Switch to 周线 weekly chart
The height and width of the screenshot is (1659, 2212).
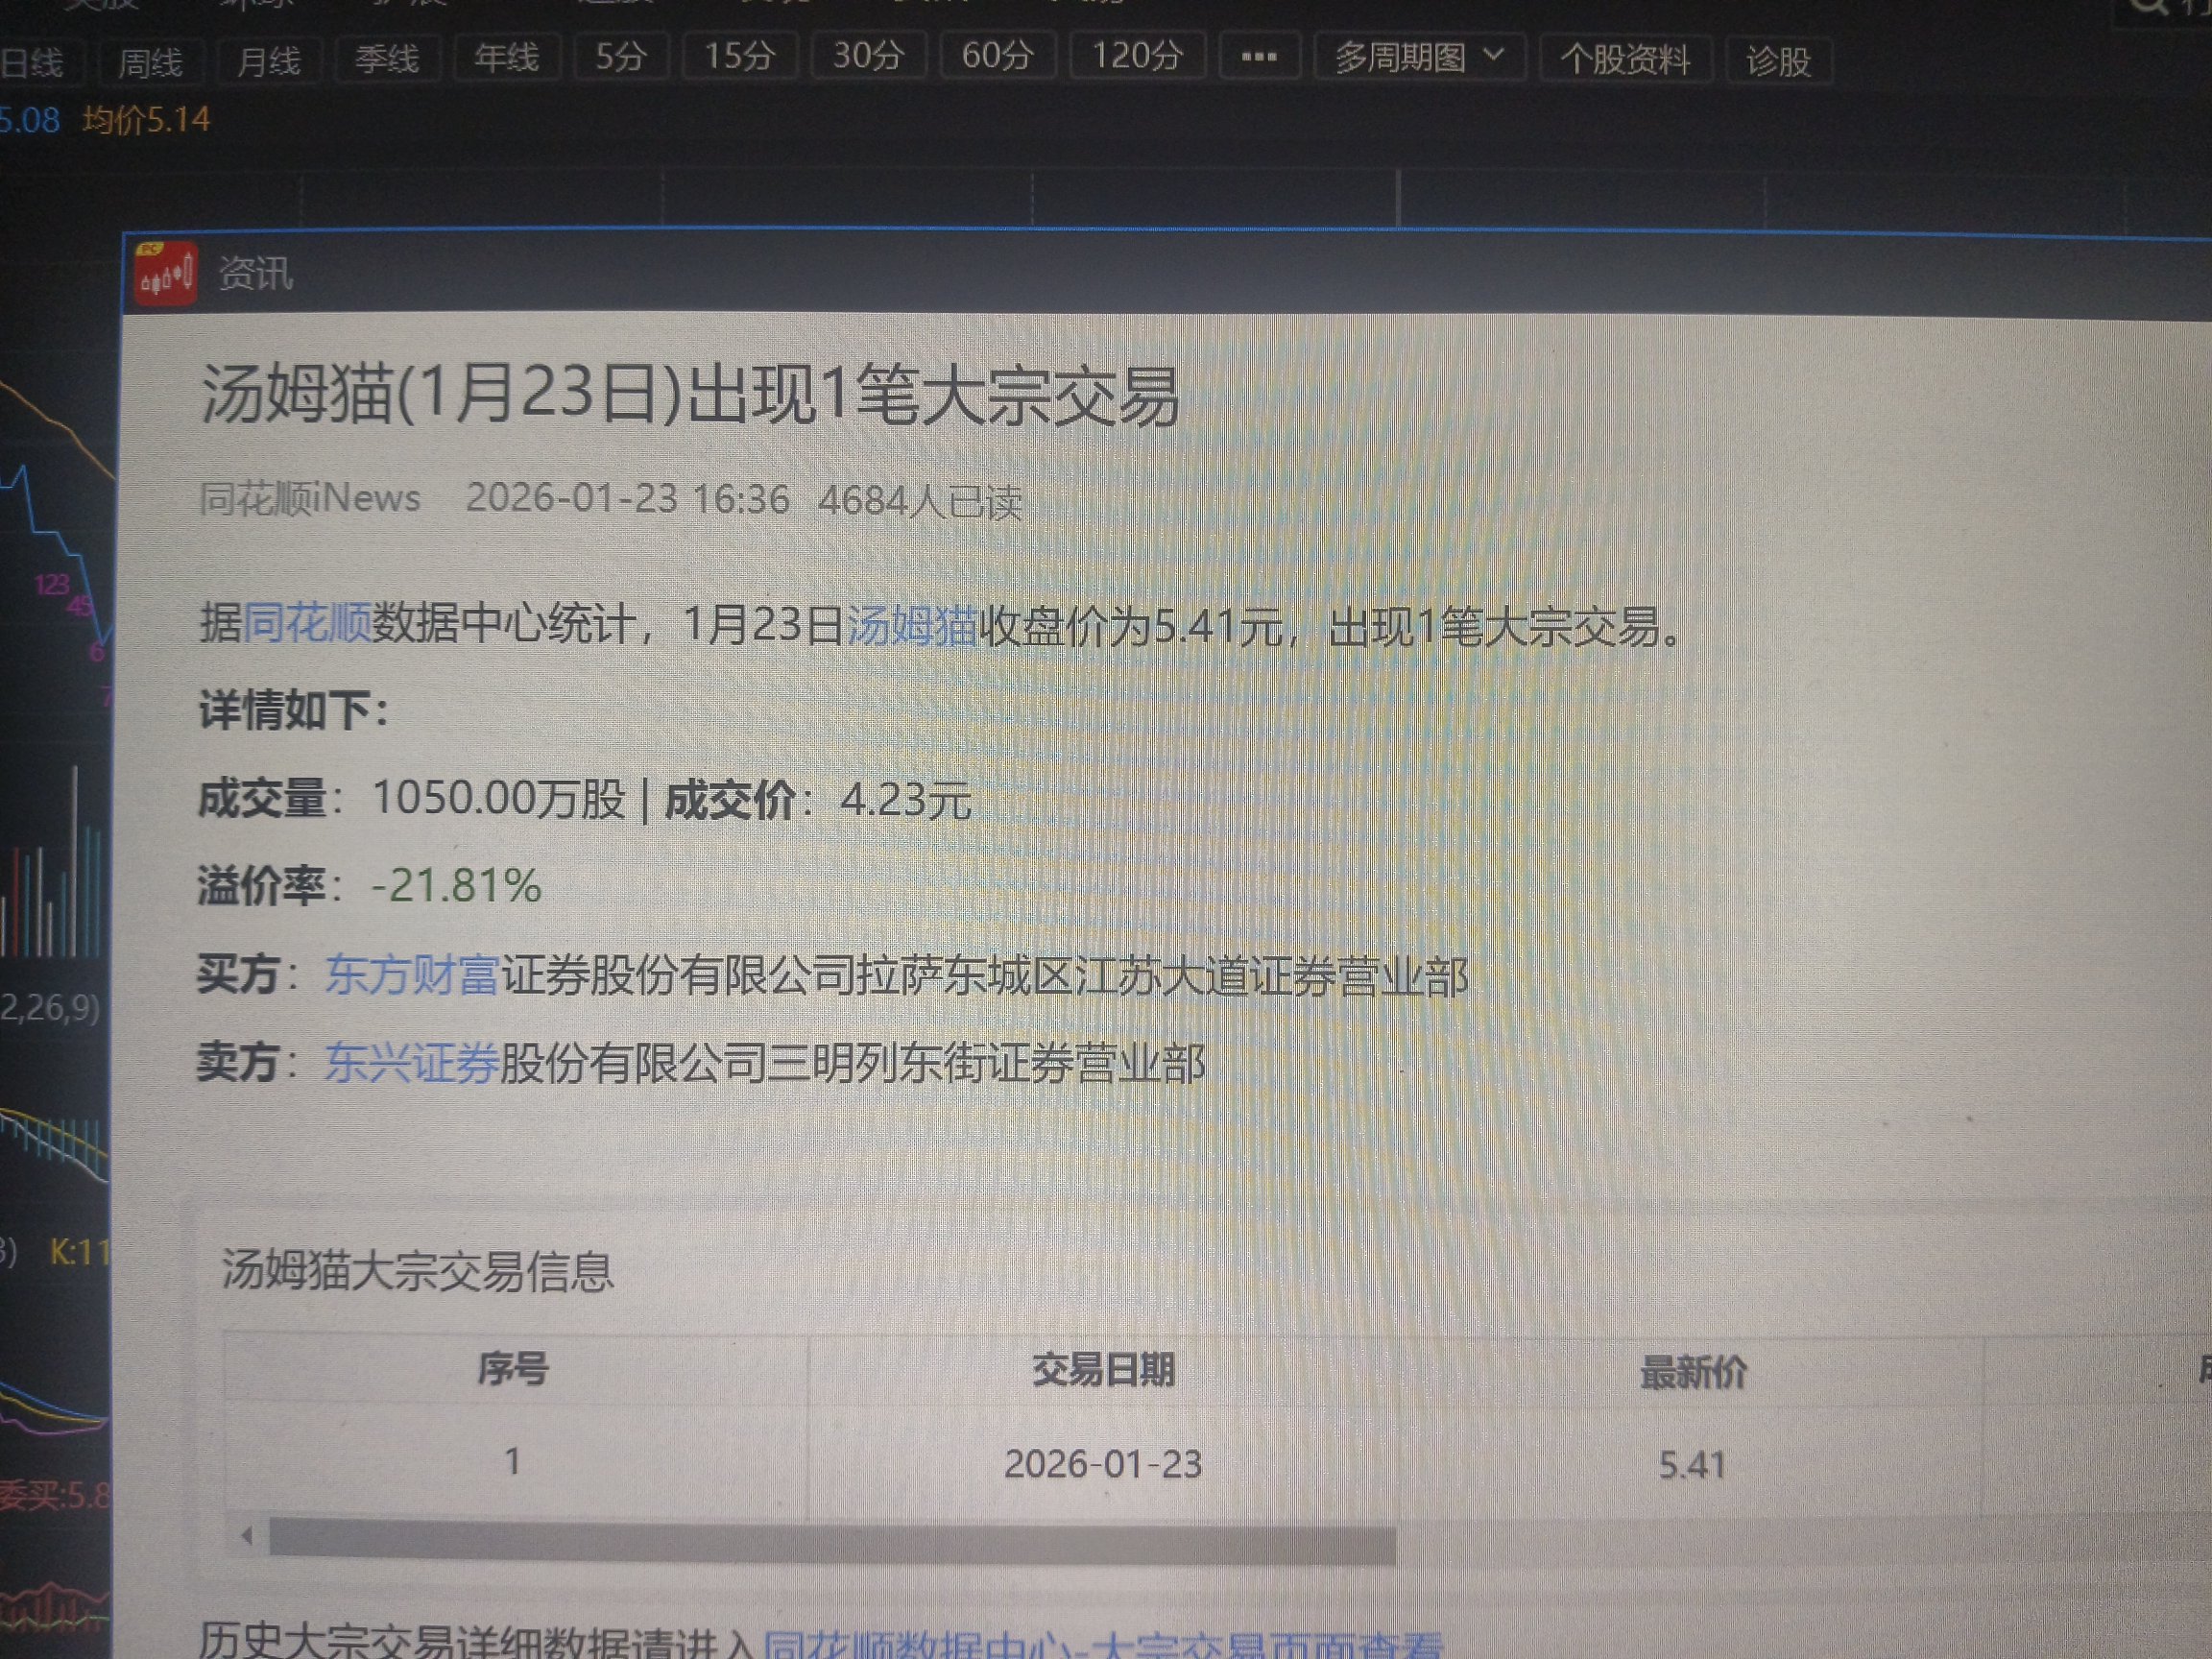click(x=150, y=62)
